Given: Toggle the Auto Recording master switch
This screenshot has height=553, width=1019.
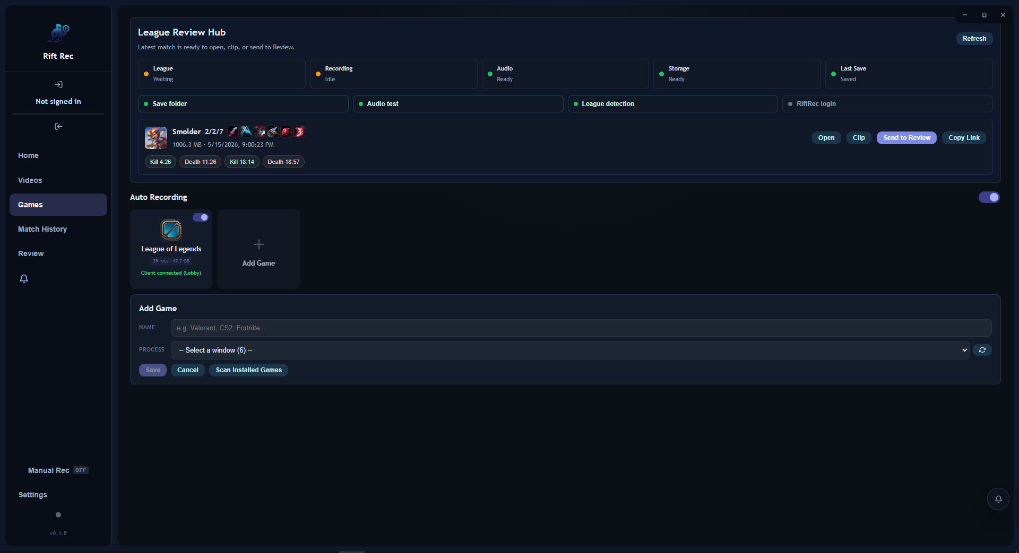Looking at the screenshot, I should point(989,197).
